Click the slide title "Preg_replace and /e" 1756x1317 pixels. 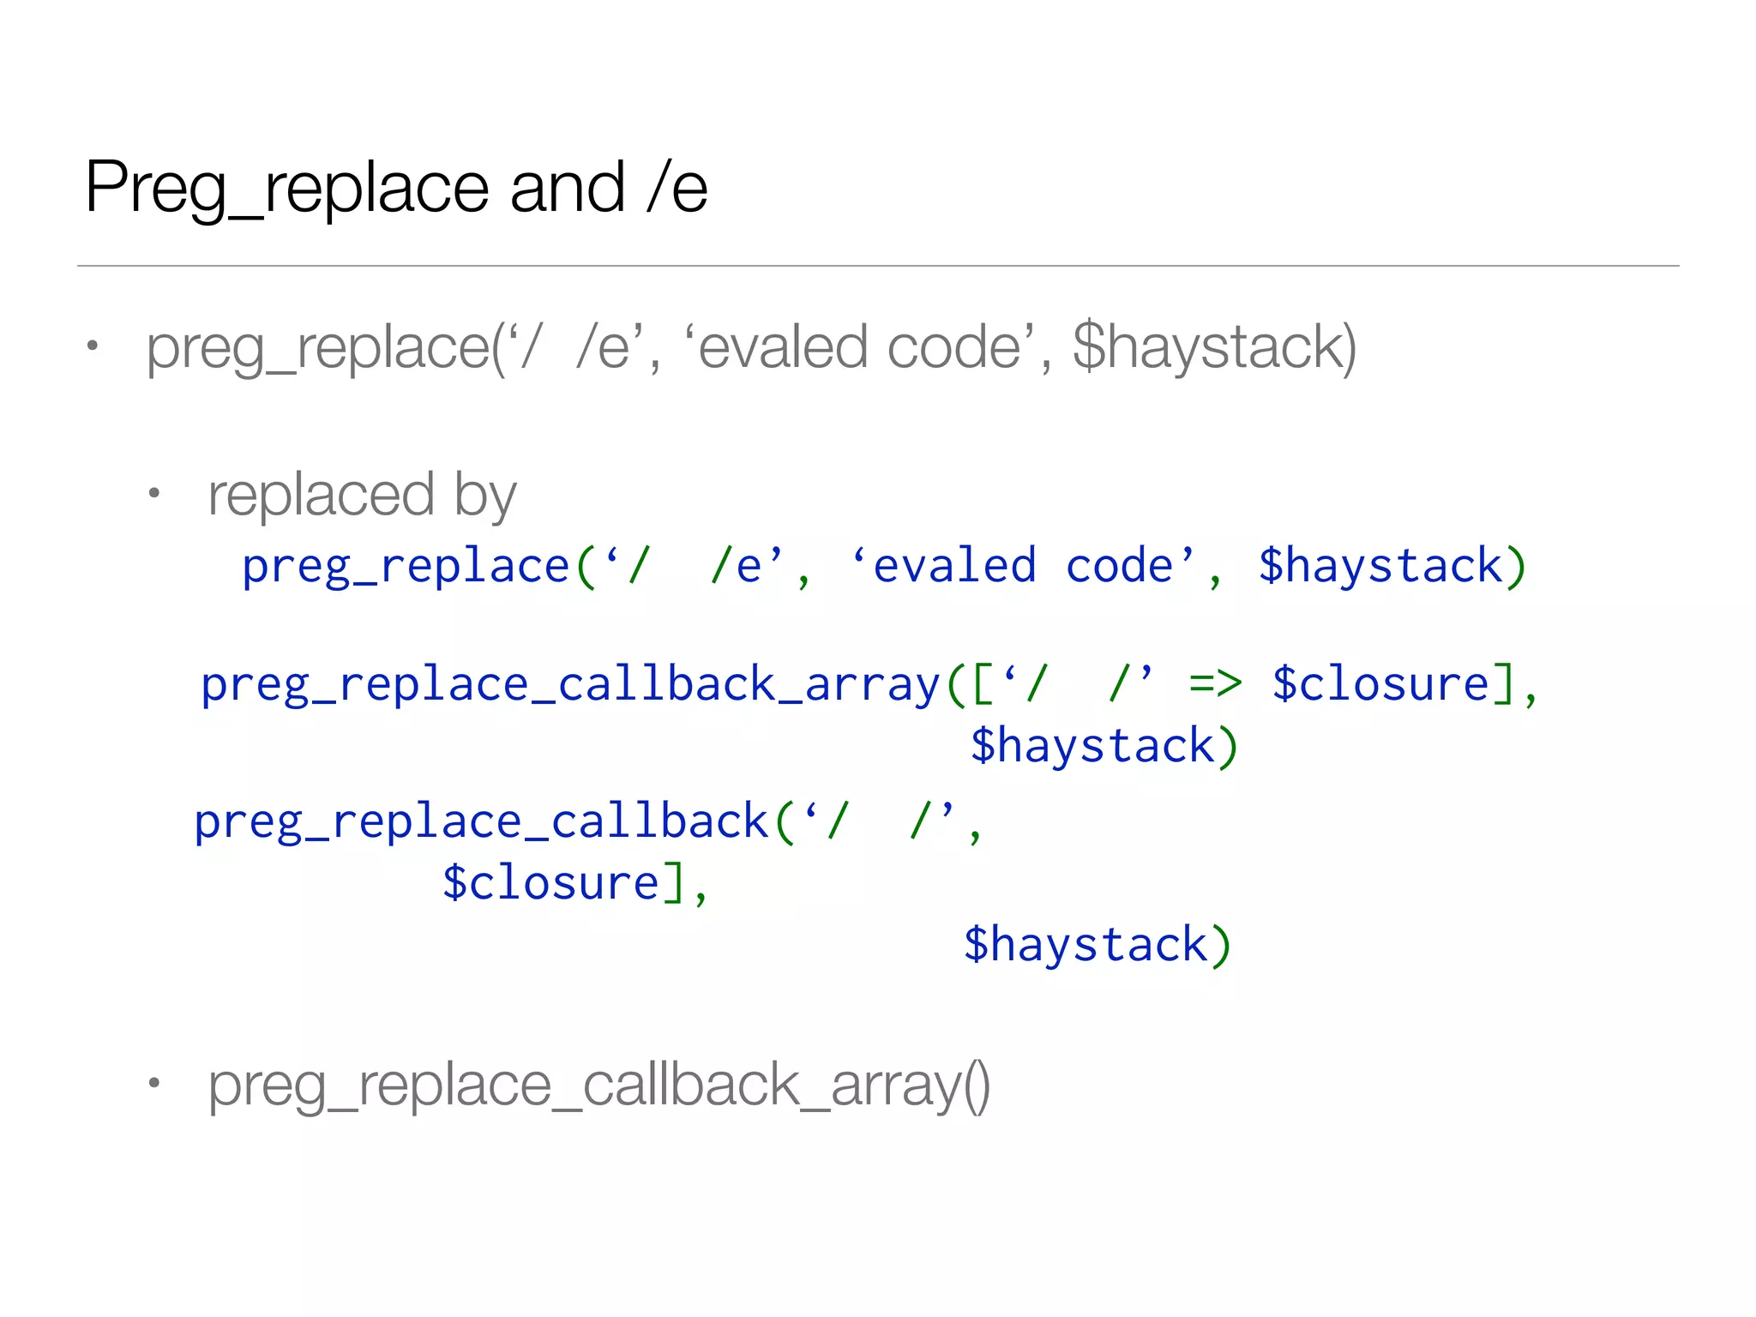click(396, 187)
